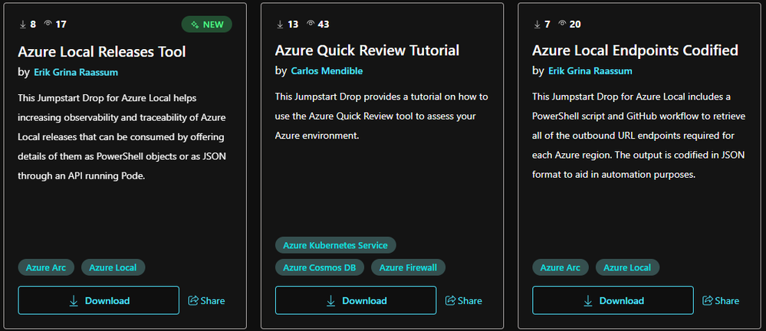Select the Azure Firewall tag
This screenshot has height=331, width=766.
[408, 267]
